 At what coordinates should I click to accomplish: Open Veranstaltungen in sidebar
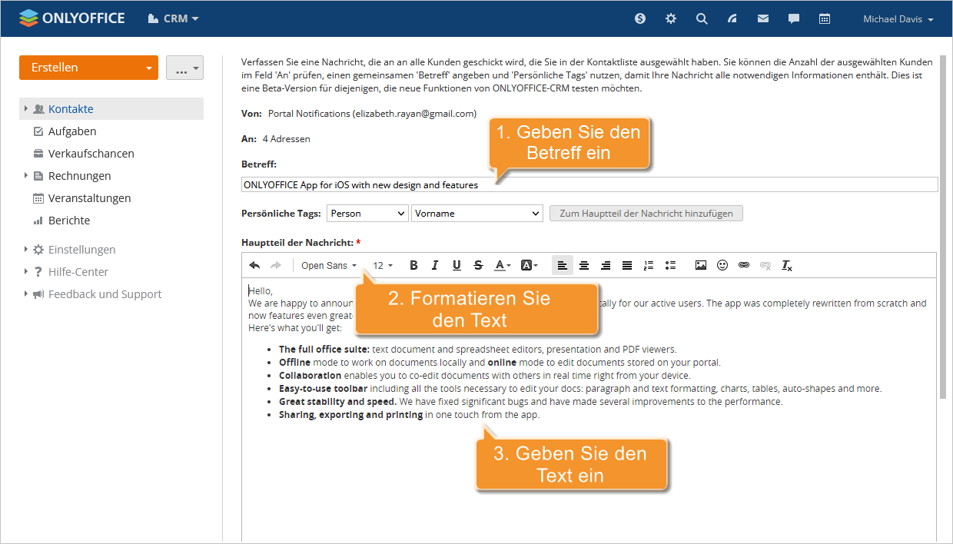point(89,198)
